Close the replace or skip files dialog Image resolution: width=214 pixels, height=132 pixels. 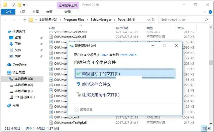coord(176,46)
